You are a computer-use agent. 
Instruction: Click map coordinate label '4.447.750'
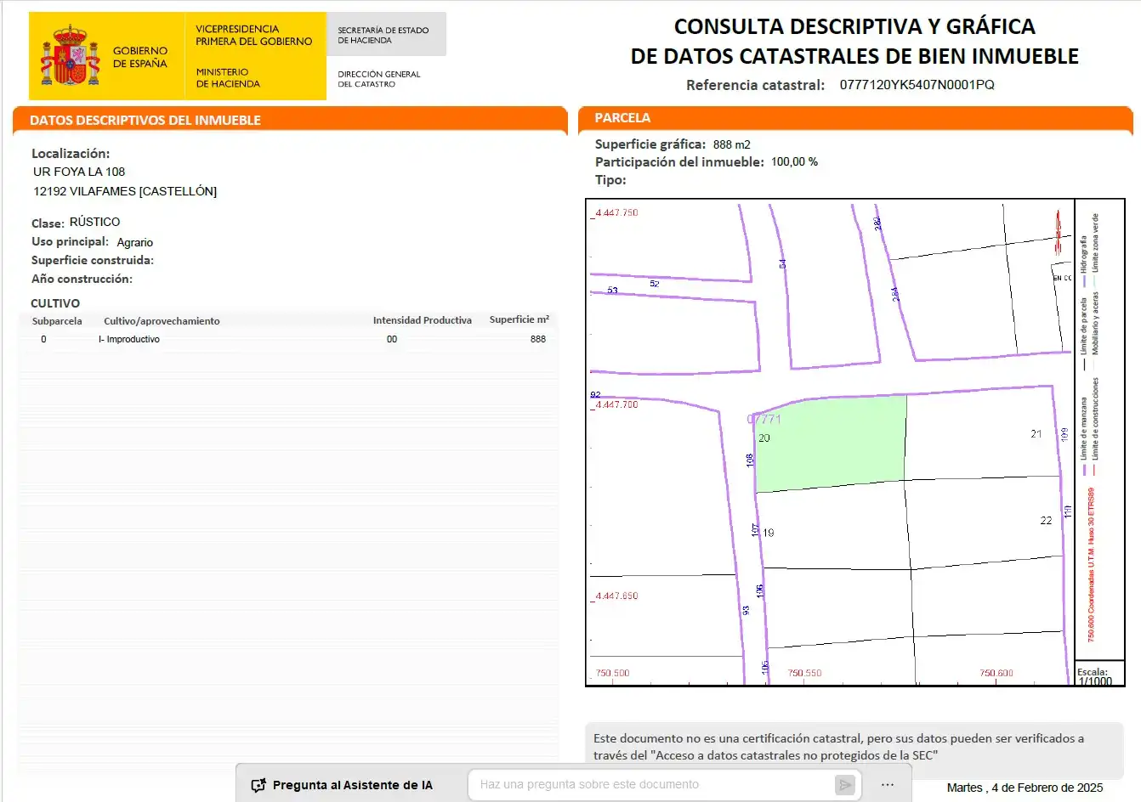pyautogui.click(x=616, y=212)
